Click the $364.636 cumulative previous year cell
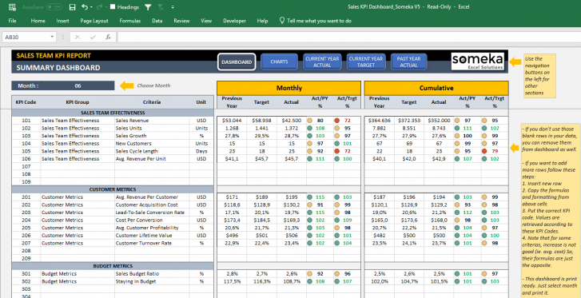 (x=379, y=121)
